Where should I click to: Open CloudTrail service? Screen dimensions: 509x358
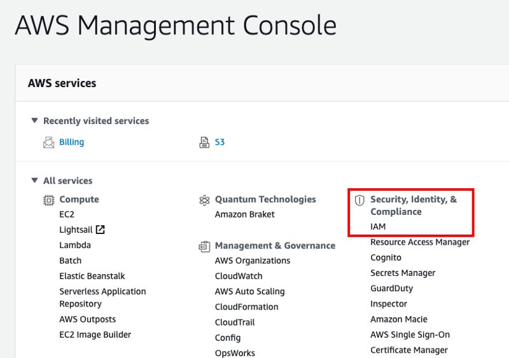[235, 322]
